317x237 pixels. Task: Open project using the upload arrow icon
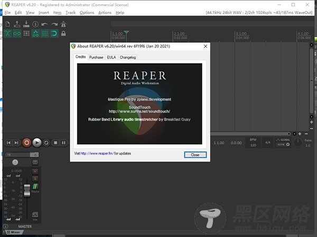click(x=17, y=24)
